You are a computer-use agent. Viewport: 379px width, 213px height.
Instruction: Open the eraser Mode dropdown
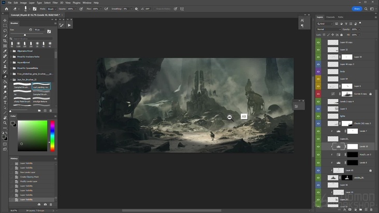pyautogui.click(x=52, y=9)
